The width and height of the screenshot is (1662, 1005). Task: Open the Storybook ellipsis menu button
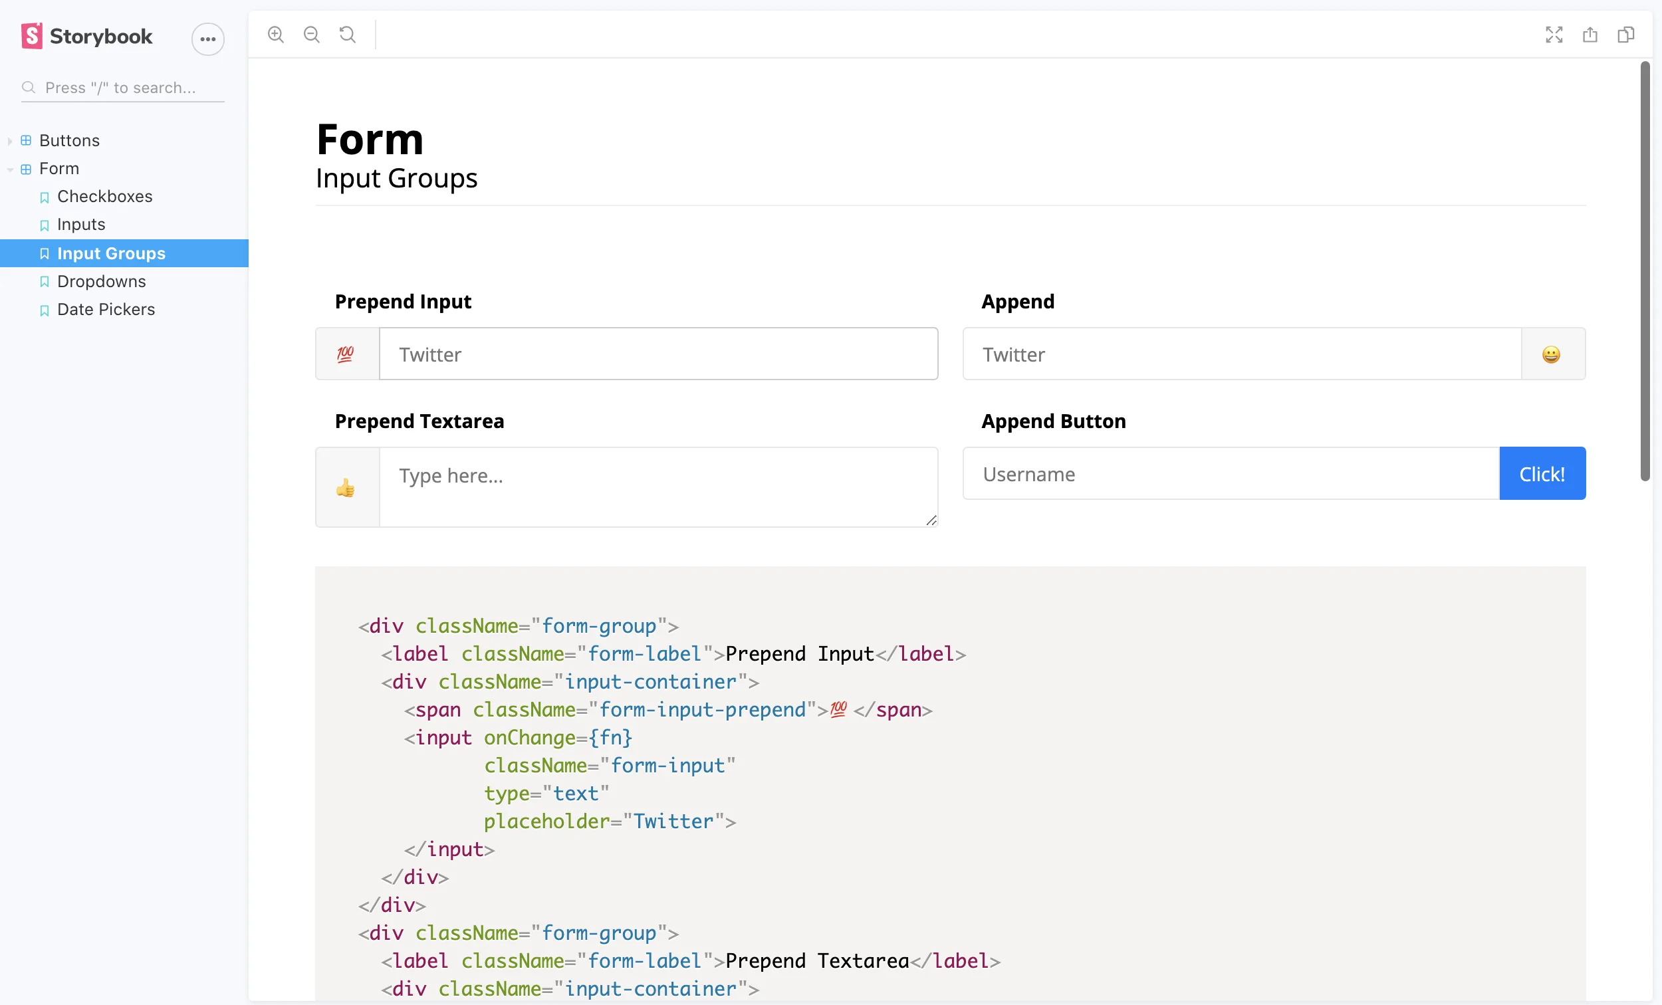pyautogui.click(x=207, y=39)
